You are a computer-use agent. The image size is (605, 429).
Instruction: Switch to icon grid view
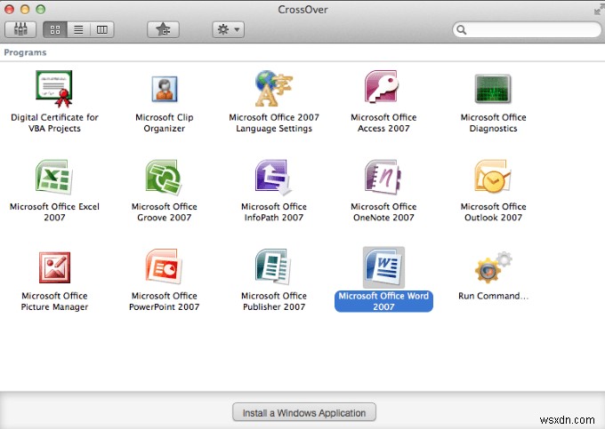(x=55, y=29)
